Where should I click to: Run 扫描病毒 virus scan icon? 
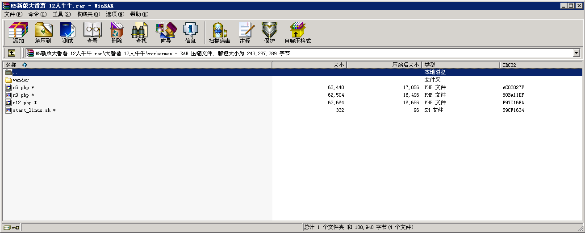point(219,33)
